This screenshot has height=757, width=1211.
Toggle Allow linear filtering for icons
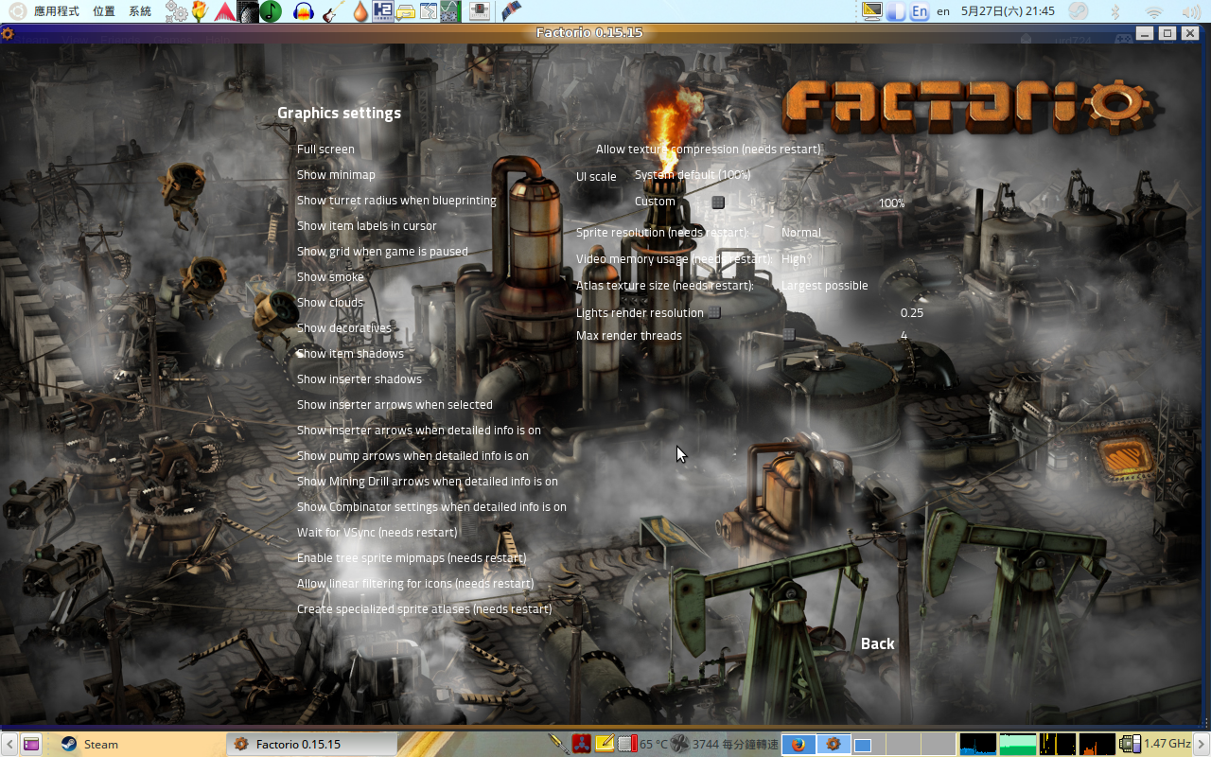[x=415, y=584]
